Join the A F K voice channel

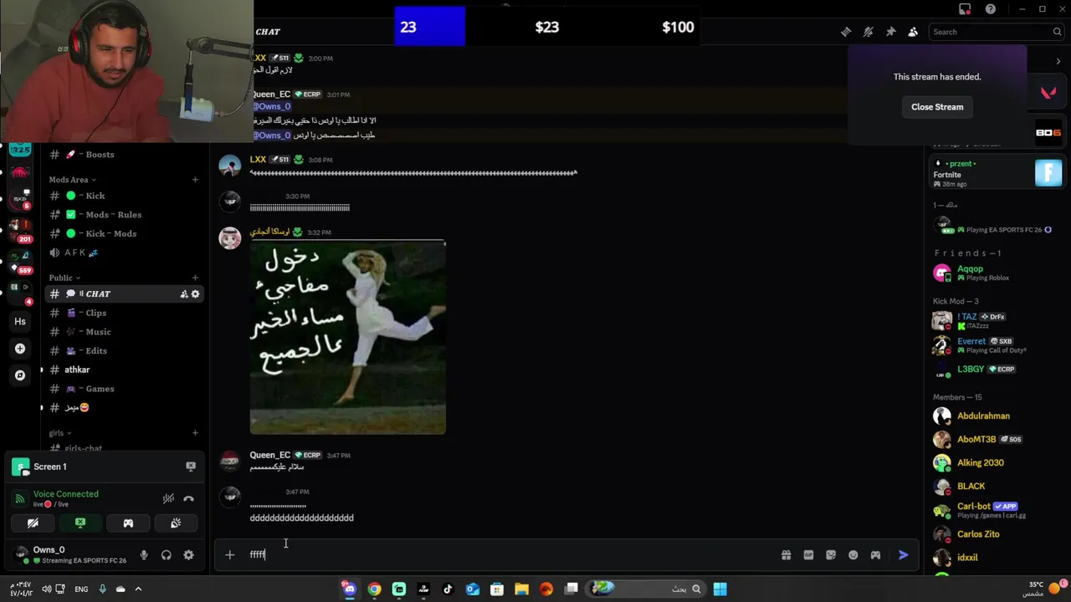[x=125, y=253]
